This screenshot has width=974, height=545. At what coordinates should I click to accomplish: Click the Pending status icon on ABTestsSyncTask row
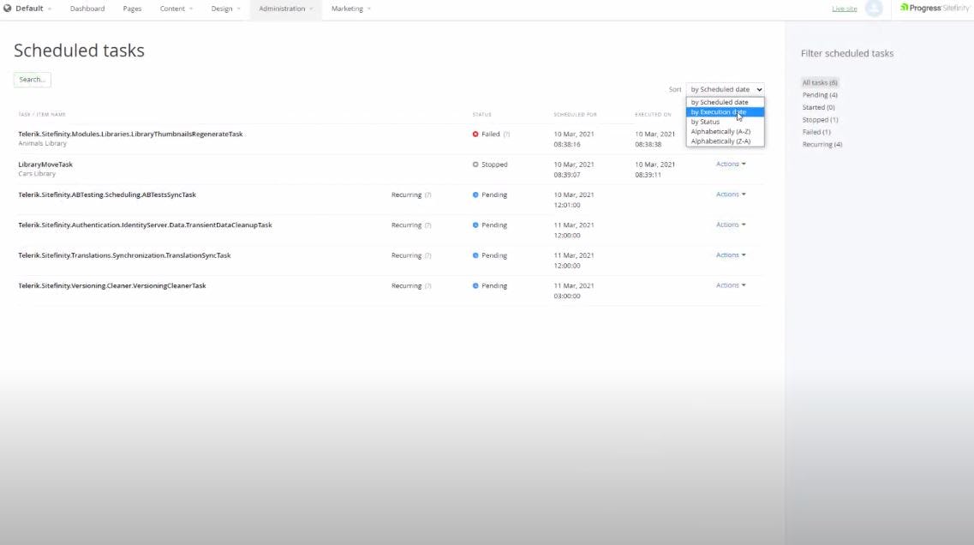[x=477, y=195]
